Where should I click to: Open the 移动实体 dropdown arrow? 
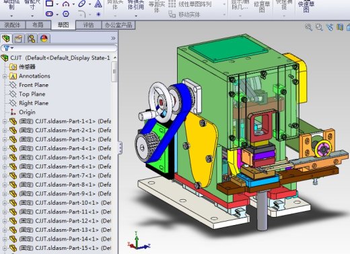(224, 15)
